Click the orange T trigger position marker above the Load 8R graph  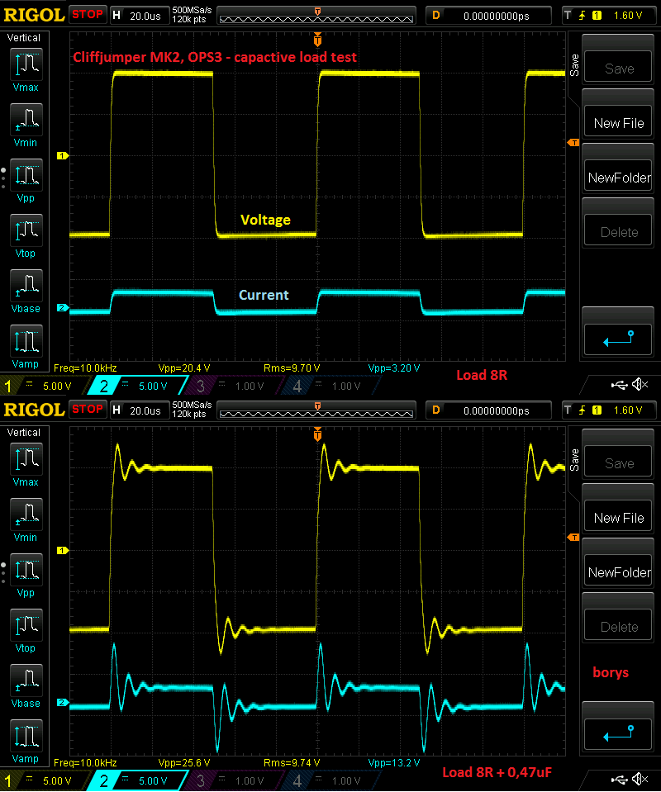coord(317,40)
